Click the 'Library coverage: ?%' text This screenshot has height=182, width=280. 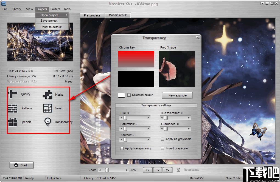(21, 76)
